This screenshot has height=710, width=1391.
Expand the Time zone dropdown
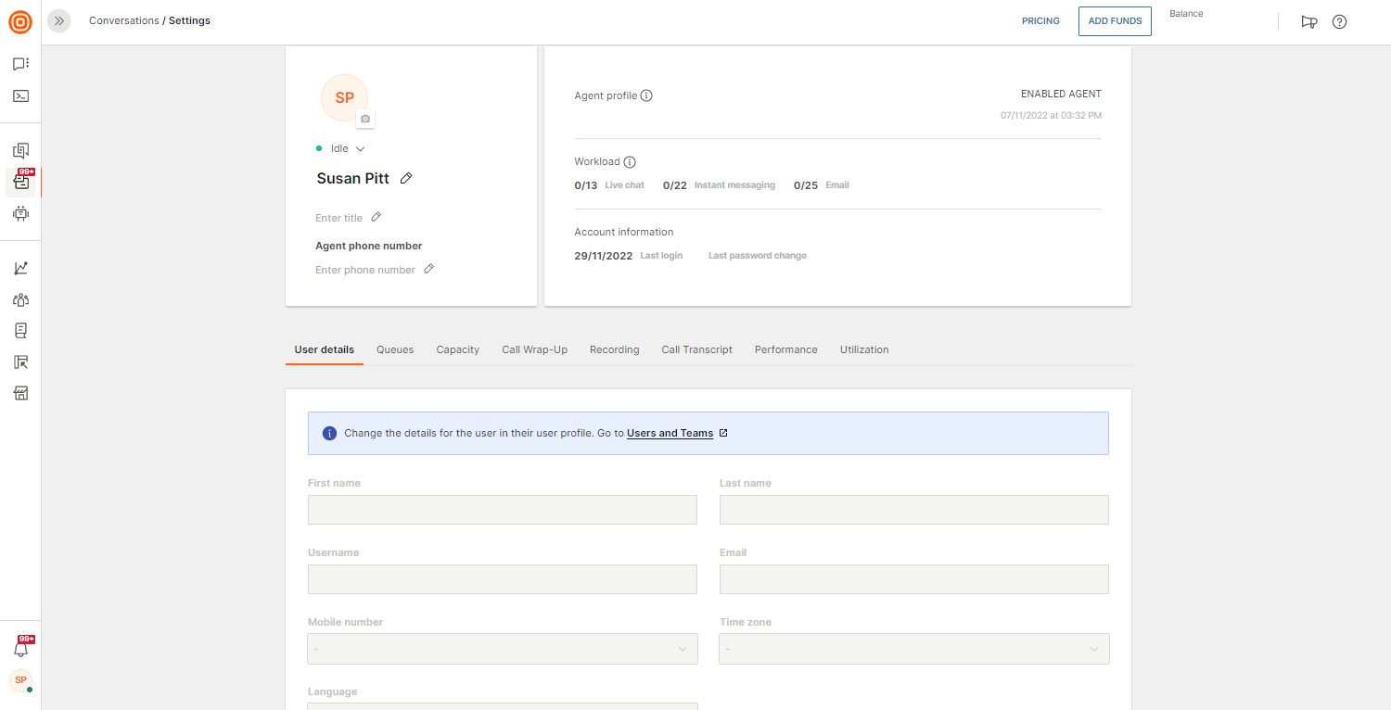[913, 649]
